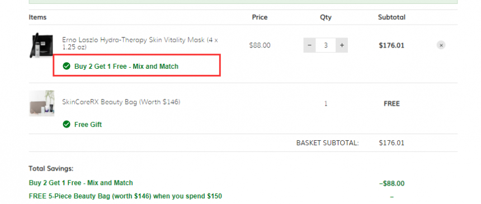Image resolution: width=481 pixels, height=204 pixels.
Task: Decrease quantity with the minus button
Action: coord(309,45)
